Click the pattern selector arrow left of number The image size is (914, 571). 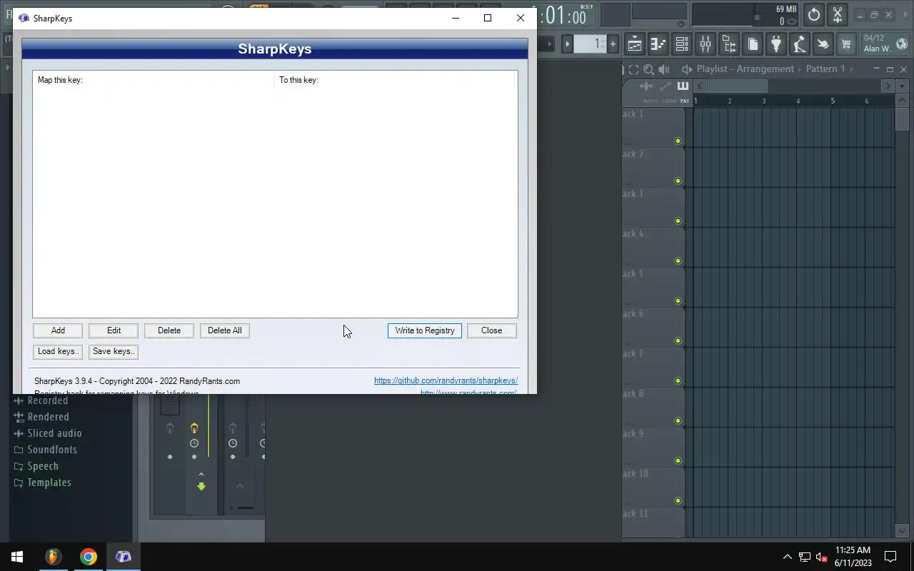(568, 44)
